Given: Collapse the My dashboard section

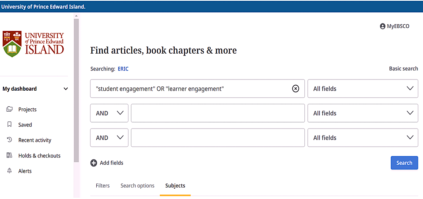Looking at the screenshot, I should pyautogui.click(x=66, y=89).
